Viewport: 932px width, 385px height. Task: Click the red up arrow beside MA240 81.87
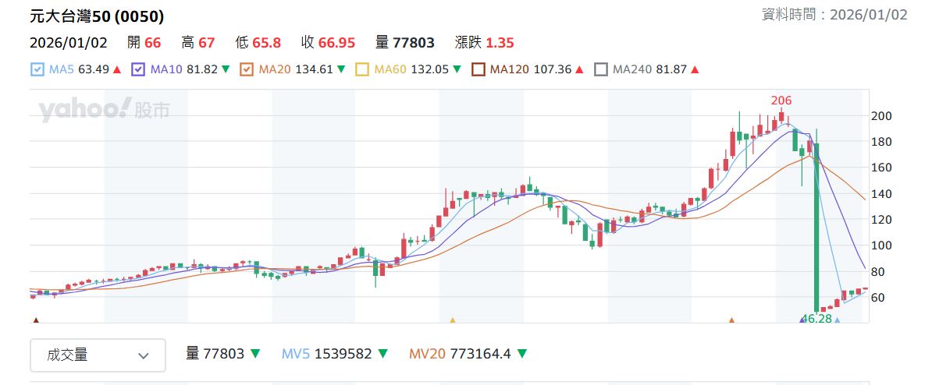695,69
